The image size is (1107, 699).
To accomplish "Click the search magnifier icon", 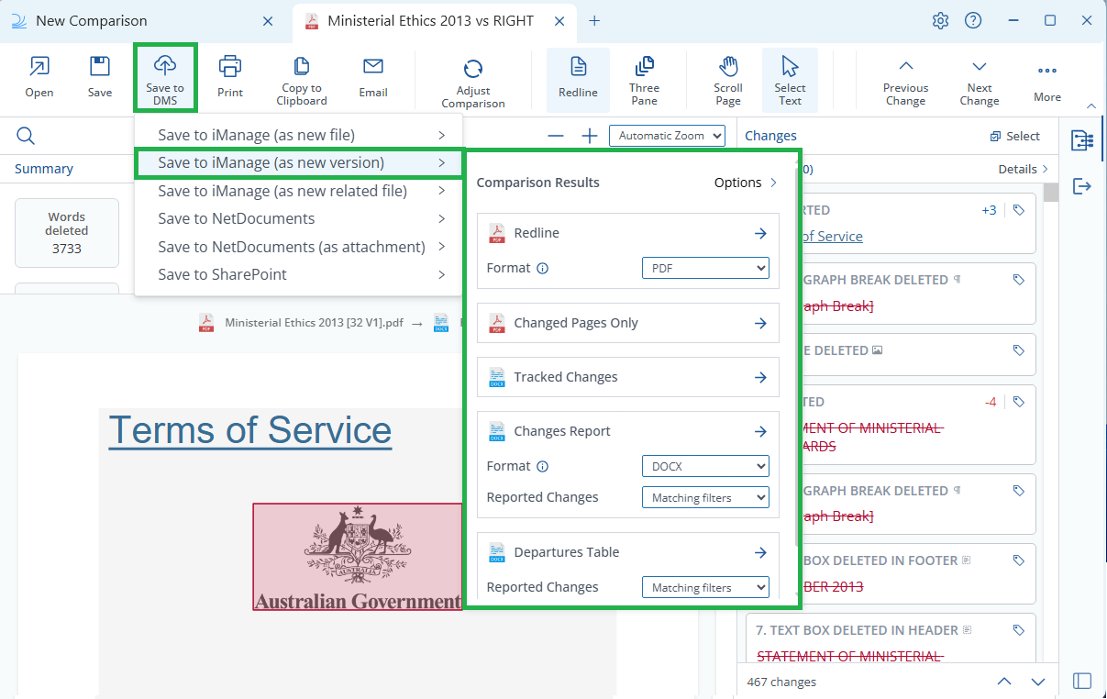I will [x=26, y=137].
